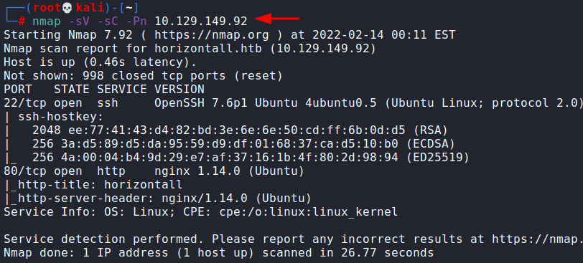Click the nmap command word
The width and height of the screenshot is (583, 263).
[x=47, y=21]
